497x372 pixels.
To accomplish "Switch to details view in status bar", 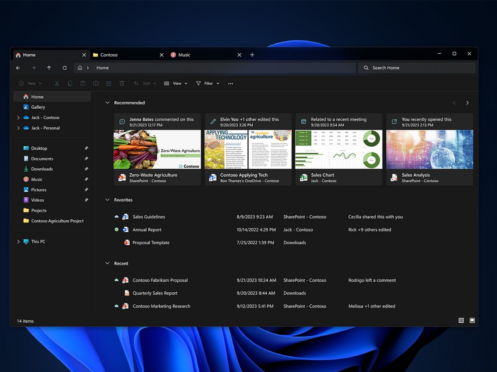I will (x=461, y=321).
